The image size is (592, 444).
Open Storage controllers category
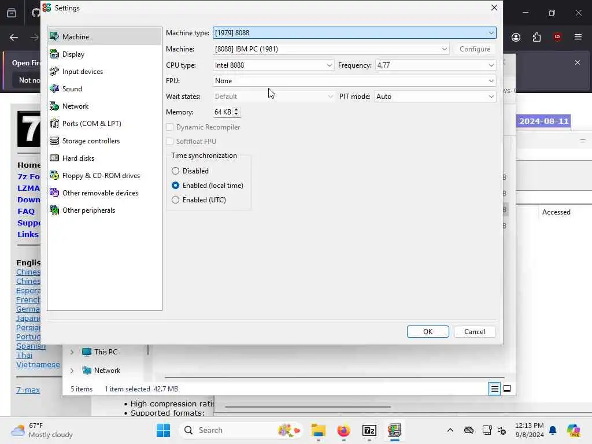coord(105,141)
